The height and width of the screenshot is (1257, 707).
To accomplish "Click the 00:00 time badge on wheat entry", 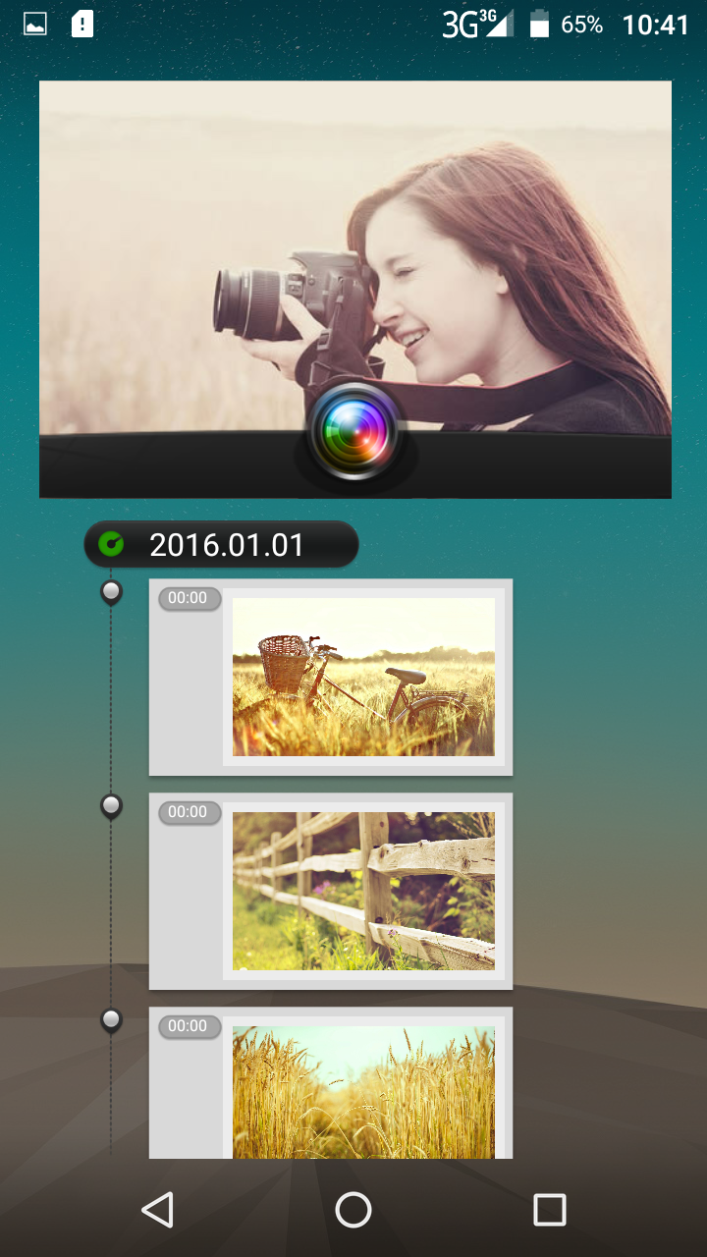I will pos(189,1026).
